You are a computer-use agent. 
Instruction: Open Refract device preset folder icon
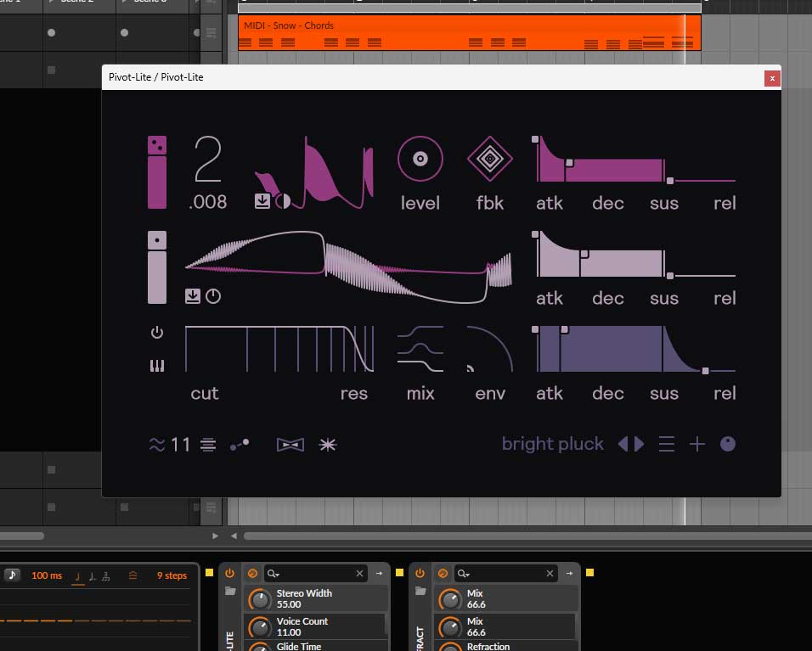coord(420,591)
